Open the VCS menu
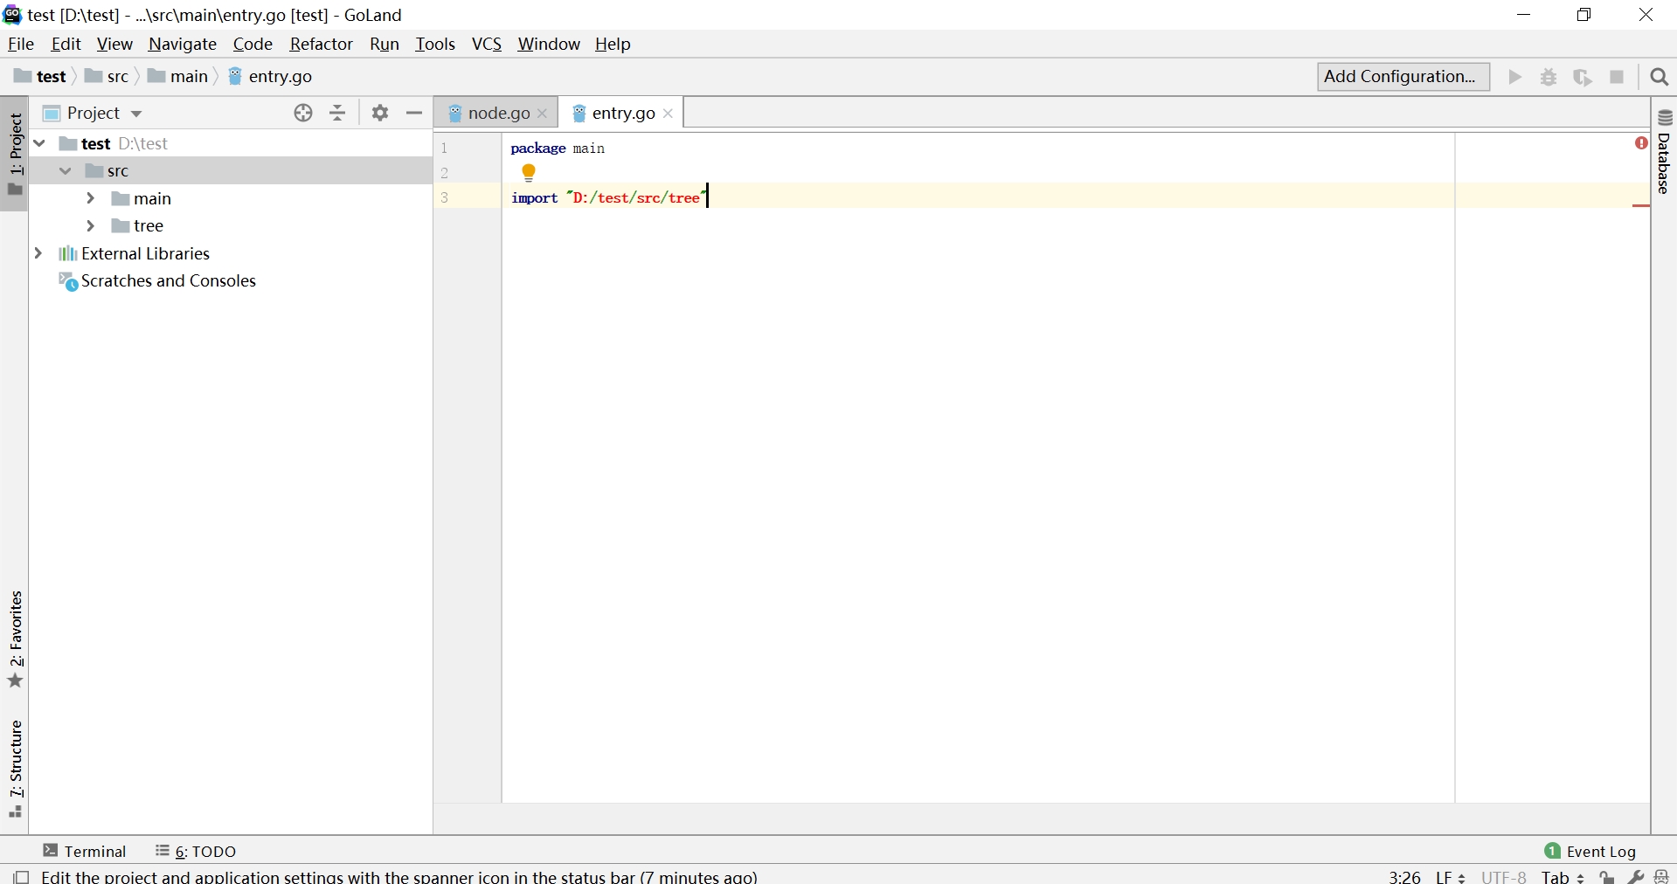The height and width of the screenshot is (884, 1677). (x=487, y=44)
